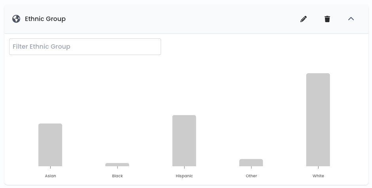Click the Black axis label

118,176
